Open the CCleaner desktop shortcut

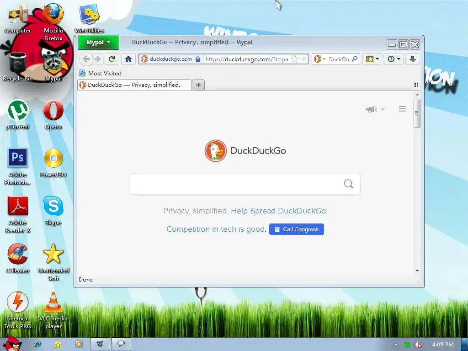18,259
